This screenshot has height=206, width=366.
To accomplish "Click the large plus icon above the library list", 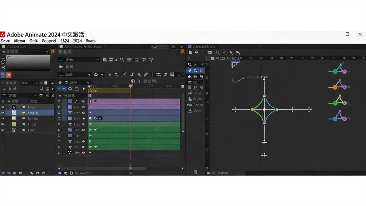I will coord(4,89).
